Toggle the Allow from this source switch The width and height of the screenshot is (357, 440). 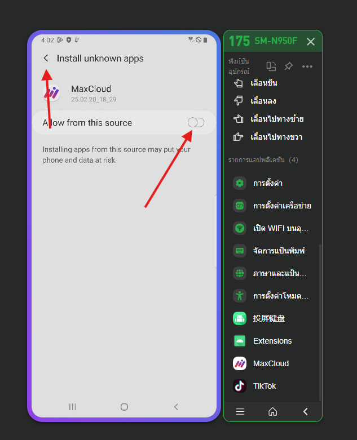[196, 123]
